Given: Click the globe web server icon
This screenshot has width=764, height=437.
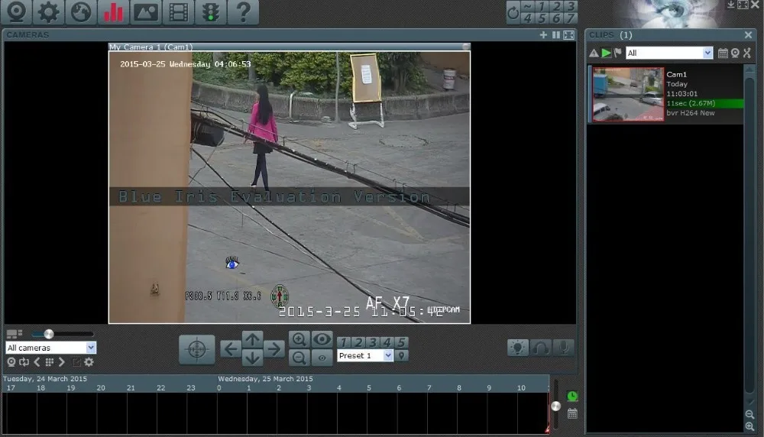Looking at the screenshot, I should (x=81, y=11).
